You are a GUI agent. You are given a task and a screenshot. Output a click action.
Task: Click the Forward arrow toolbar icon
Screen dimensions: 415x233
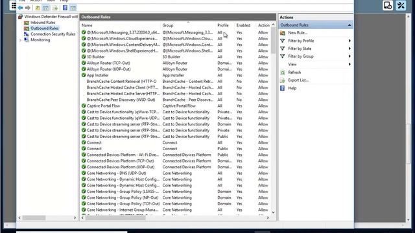(27, 8)
